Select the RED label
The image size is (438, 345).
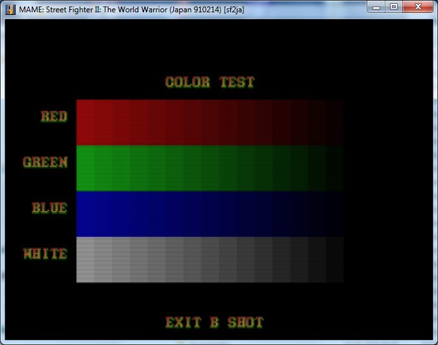coord(54,117)
